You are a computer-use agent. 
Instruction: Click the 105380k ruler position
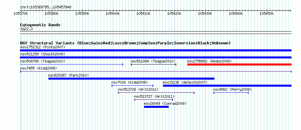pos(51,13)
